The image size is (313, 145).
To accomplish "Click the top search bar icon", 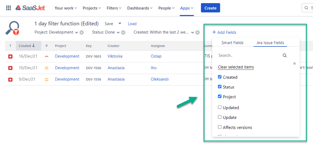I will pos(306,8).
